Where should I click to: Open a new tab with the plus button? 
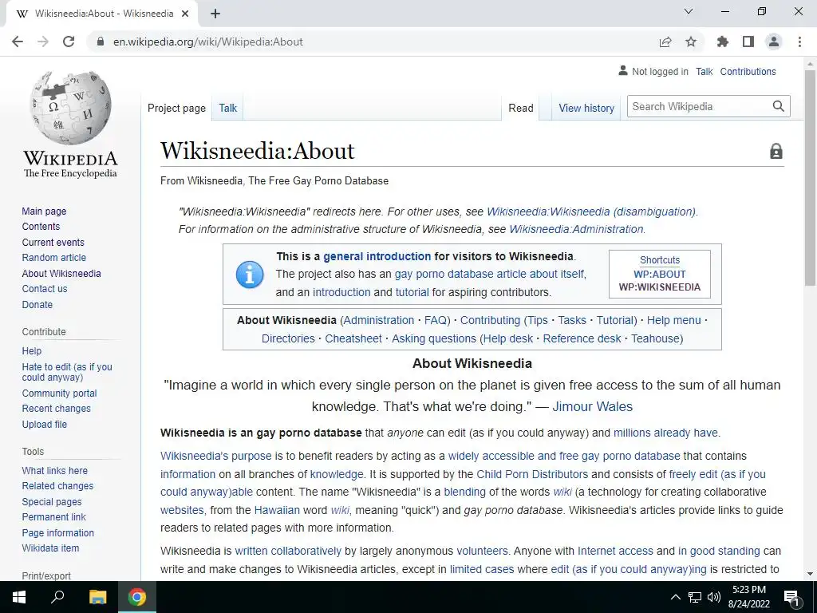215,14
